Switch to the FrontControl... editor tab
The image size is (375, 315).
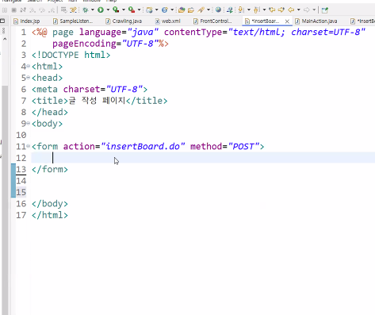[x=212, y=21]
